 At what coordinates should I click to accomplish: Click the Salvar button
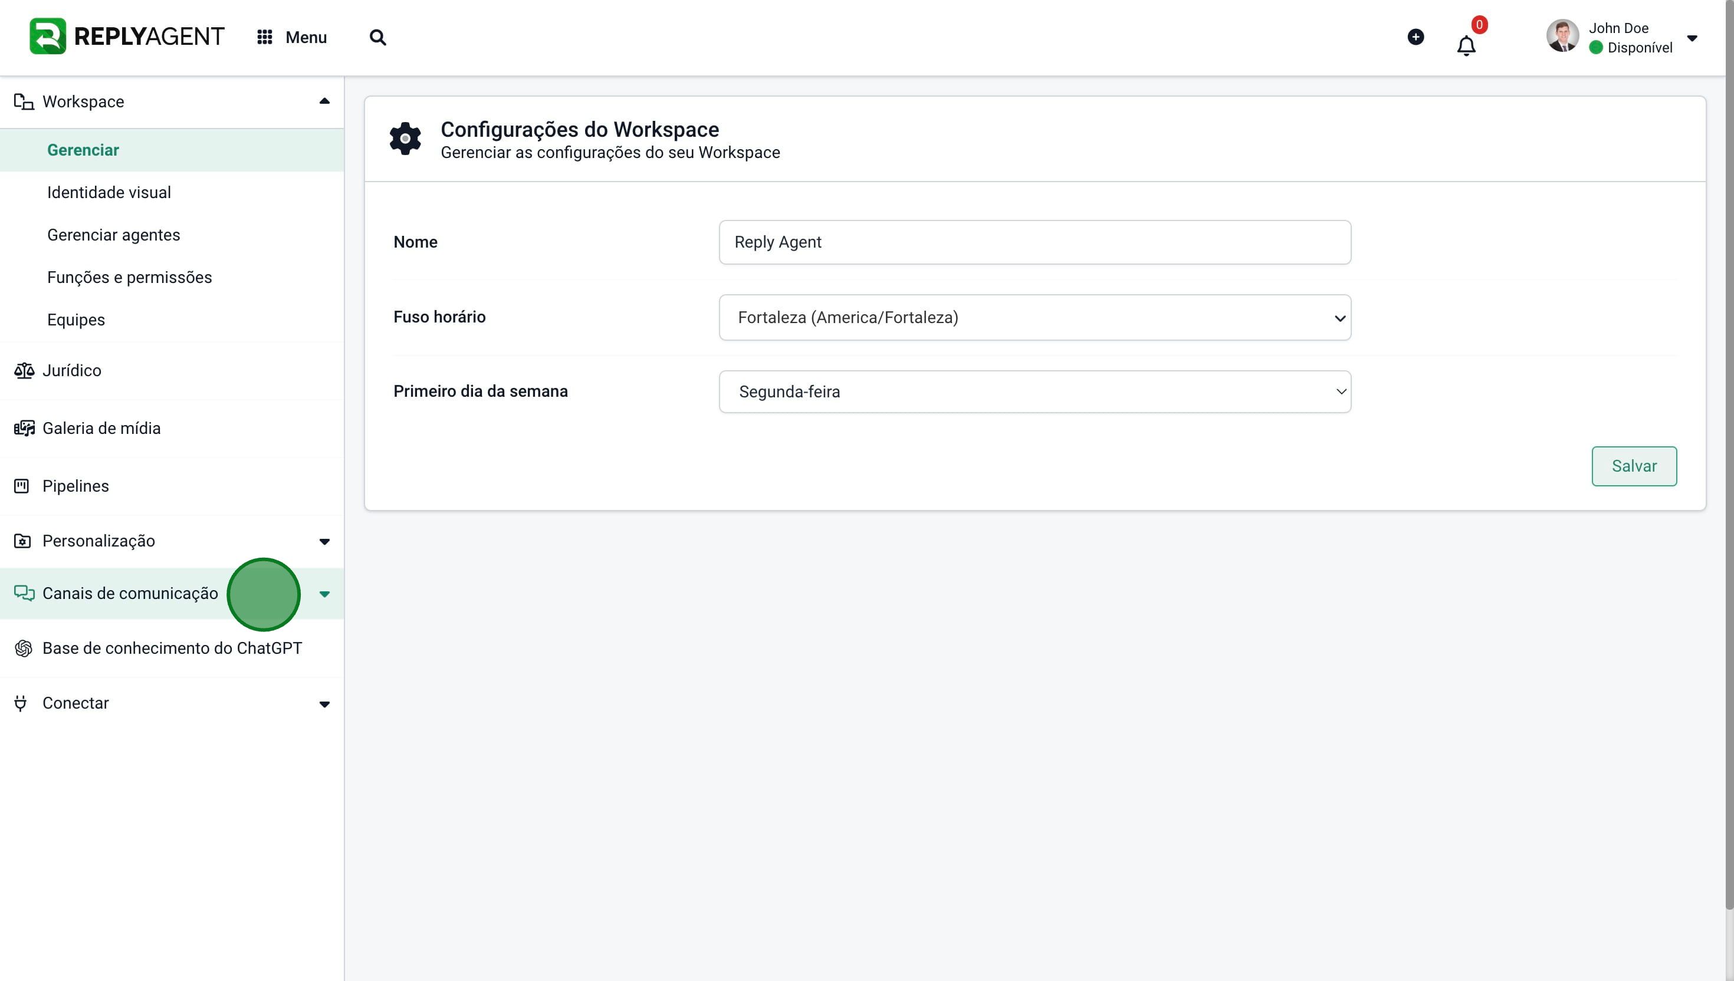[x=1634, y=466]
